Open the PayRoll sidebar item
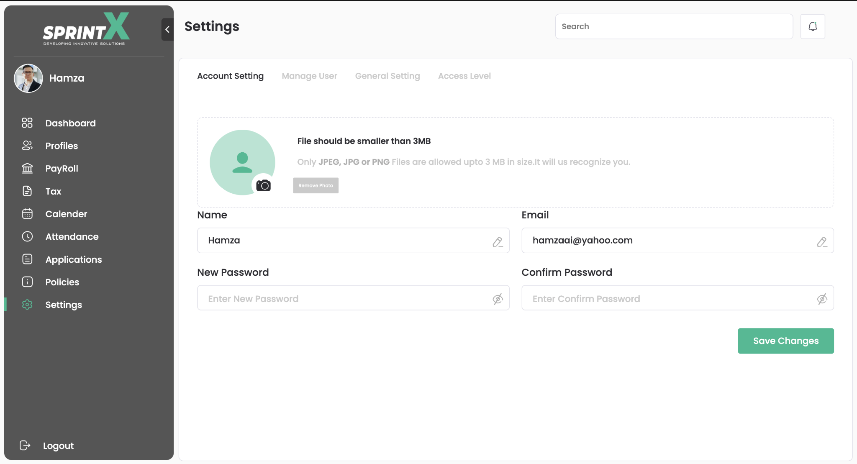Image resolution: width=857 pixels, height=464 pixels. click(x=62, y=168)
